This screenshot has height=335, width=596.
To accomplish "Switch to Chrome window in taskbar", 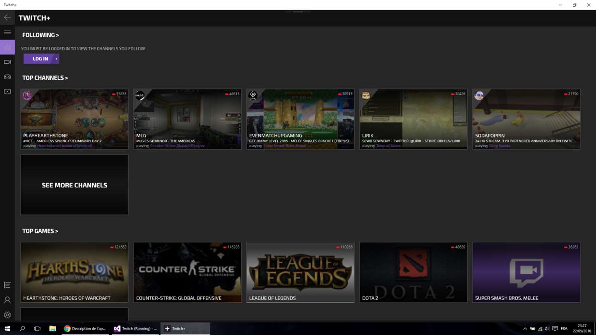I will (85, 328).
